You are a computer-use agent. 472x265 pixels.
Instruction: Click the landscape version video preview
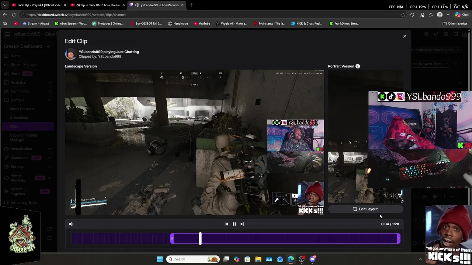[194, 142]
